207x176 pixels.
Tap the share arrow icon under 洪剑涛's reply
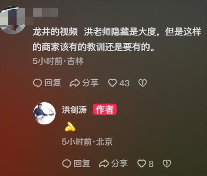104,164
